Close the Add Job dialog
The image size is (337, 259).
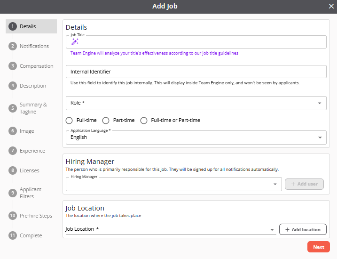[x=331, y=7]
